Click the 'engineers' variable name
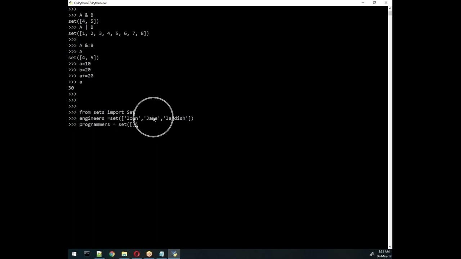The image size is (461, 259). click(x=92, y=118)
